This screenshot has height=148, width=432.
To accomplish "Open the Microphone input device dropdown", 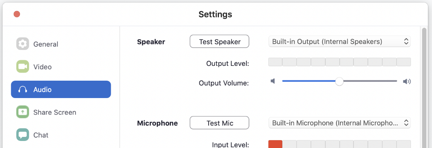I will pyautogui.click(x=339, y=123).
